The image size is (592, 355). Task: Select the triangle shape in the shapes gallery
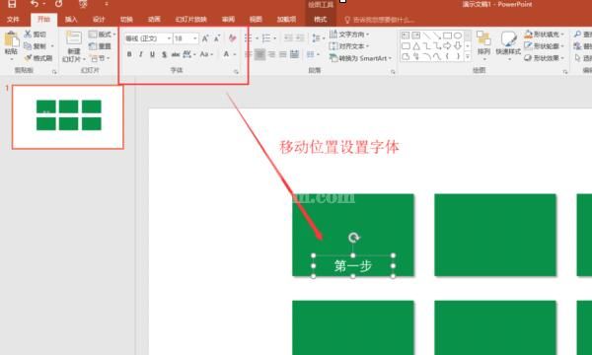416,46
